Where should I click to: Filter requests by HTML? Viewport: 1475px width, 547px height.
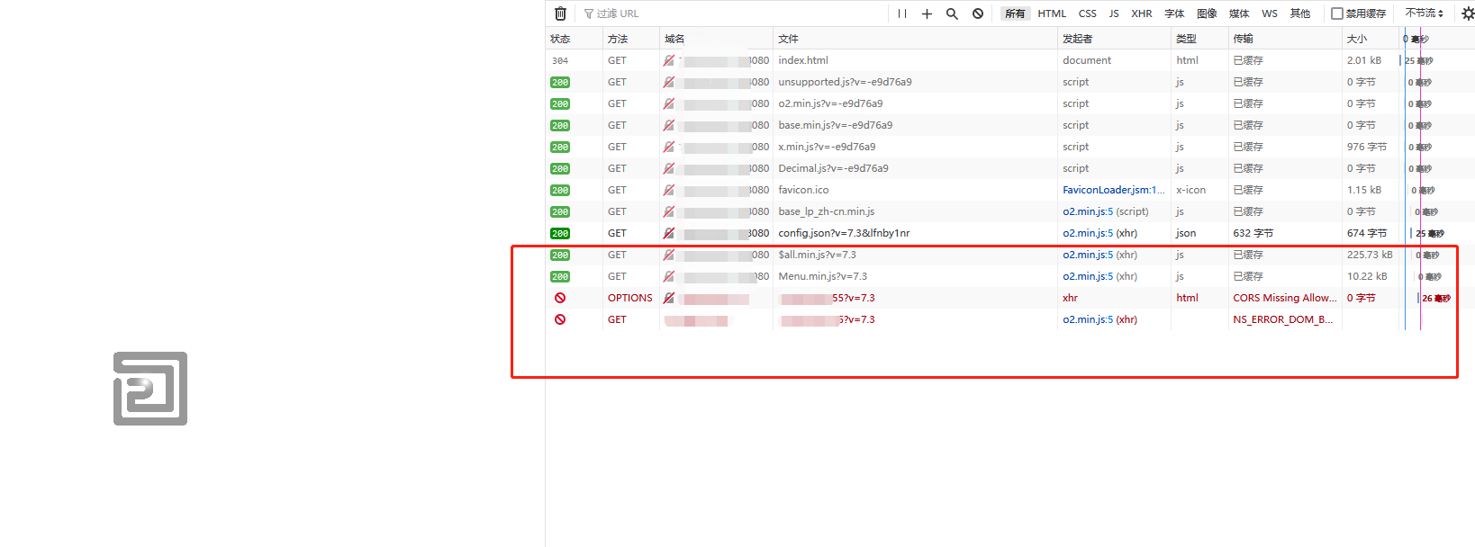point(1052,13)
